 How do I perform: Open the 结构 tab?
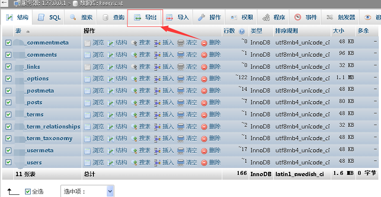(x=17, y=17)
